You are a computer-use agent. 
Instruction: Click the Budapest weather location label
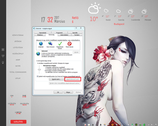coord(119,24)
